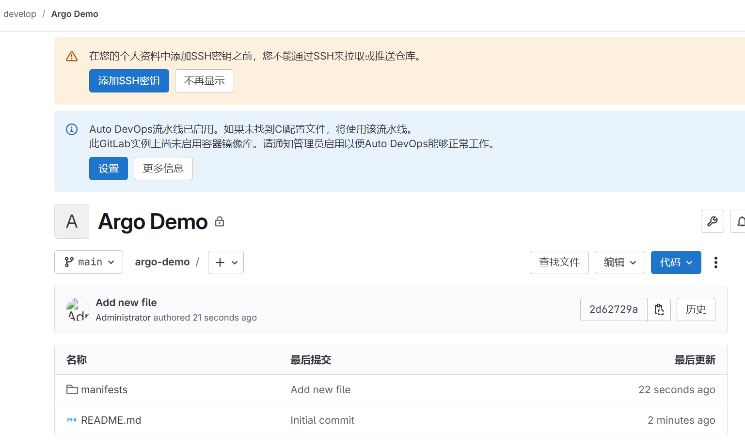Go to develop breadcrumb link
Screen dimensions: 745x446
(x=20, y=14)
